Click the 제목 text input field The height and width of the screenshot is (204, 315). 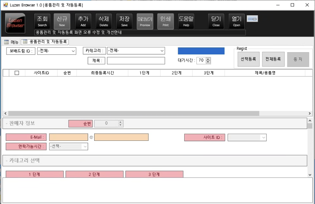(x=136, y=61)
